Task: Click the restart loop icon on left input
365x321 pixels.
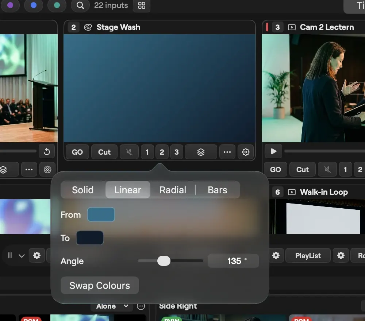Action: [x=47, y=151]
